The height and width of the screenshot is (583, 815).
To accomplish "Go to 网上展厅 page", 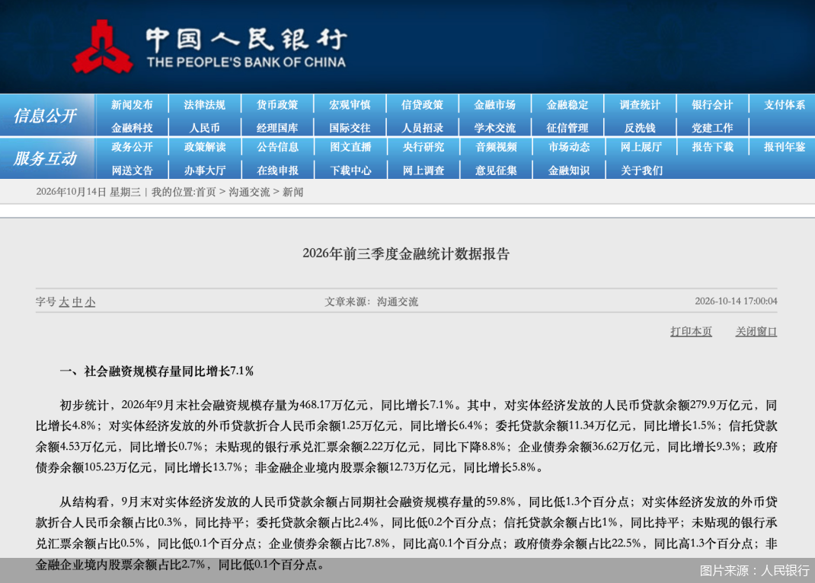I will (x=641, y=147).
